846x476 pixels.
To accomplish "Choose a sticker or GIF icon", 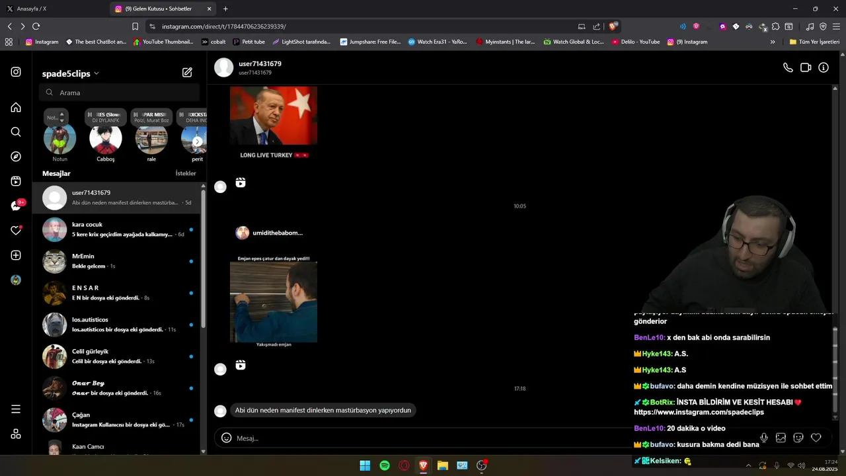I will [798, 438].
